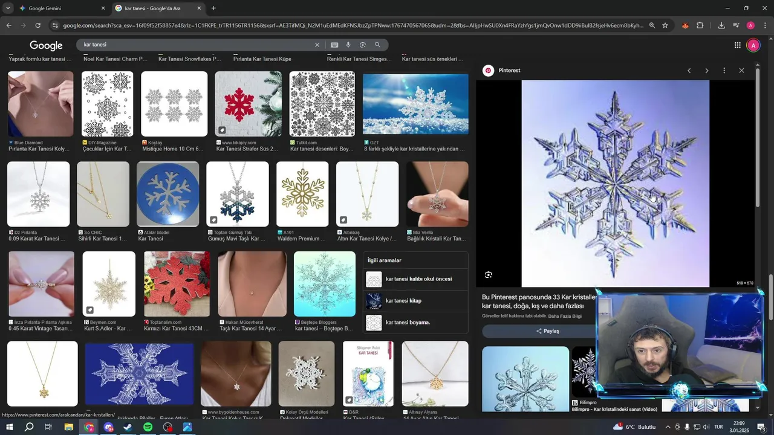The width and height of the screenshot is (774, 435).
Task: Open the Atalar Model blue disc thumbnail
Action: 167,194
